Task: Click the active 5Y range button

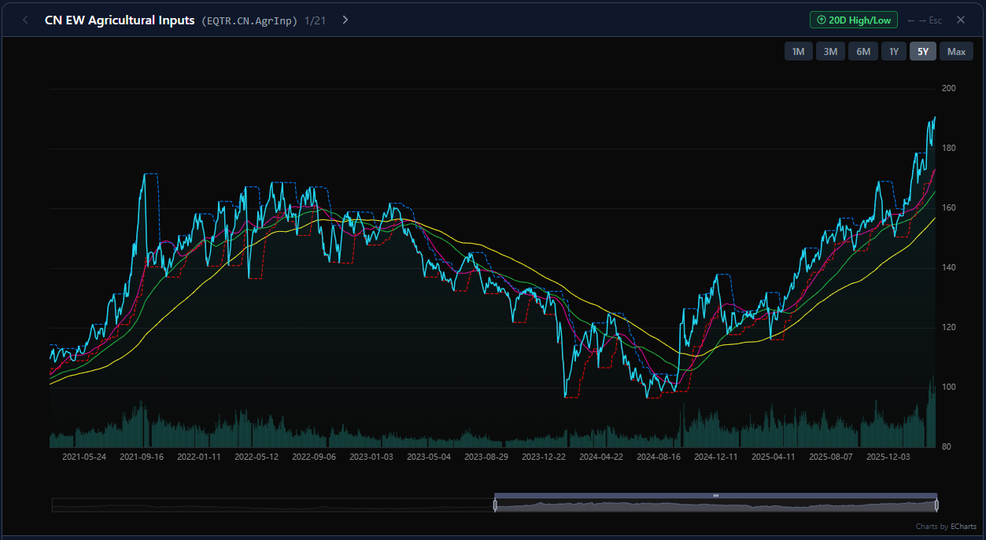Action: 923,51
